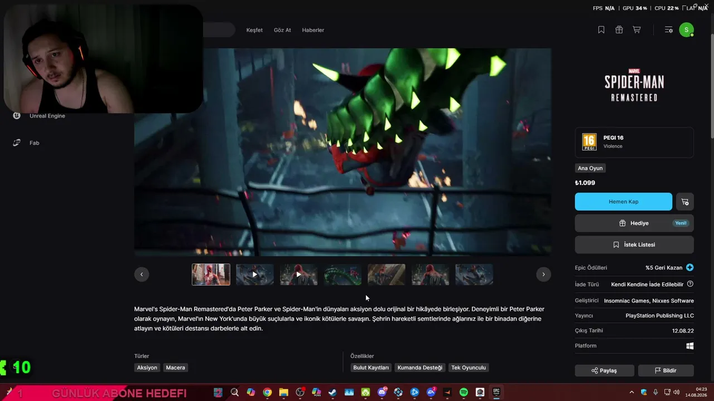The image size is (714, 401).
Task: Click the main game video preview
Action: tap(342, 151)
